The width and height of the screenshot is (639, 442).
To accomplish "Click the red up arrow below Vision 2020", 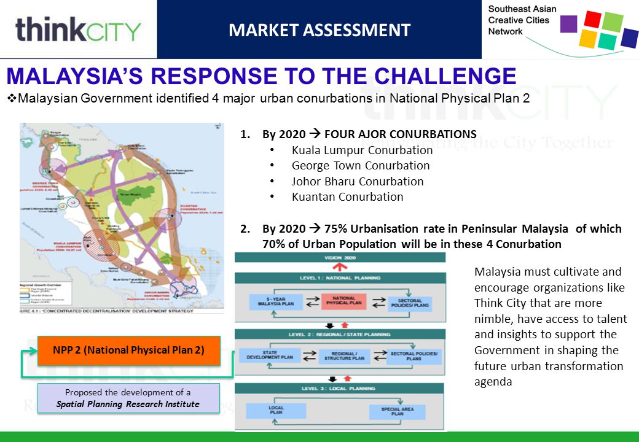I will point(340,267).
